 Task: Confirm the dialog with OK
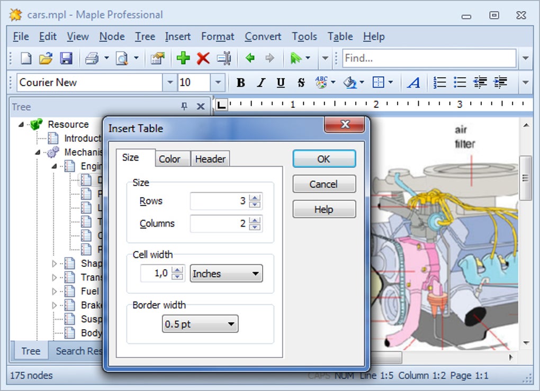pyautogui.click(x=323, y=159)
